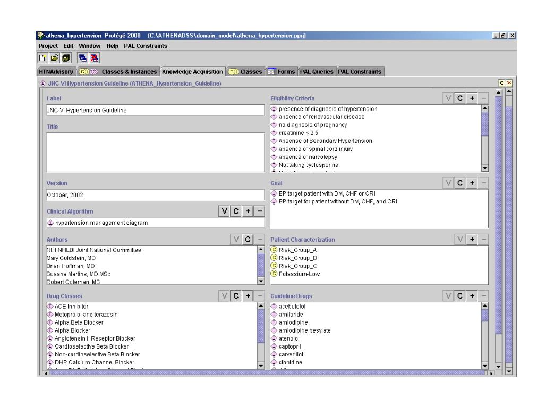Click the C create button for Guideline Drugs
Screen dimensions: 544x408
click(x=460, y=295)
